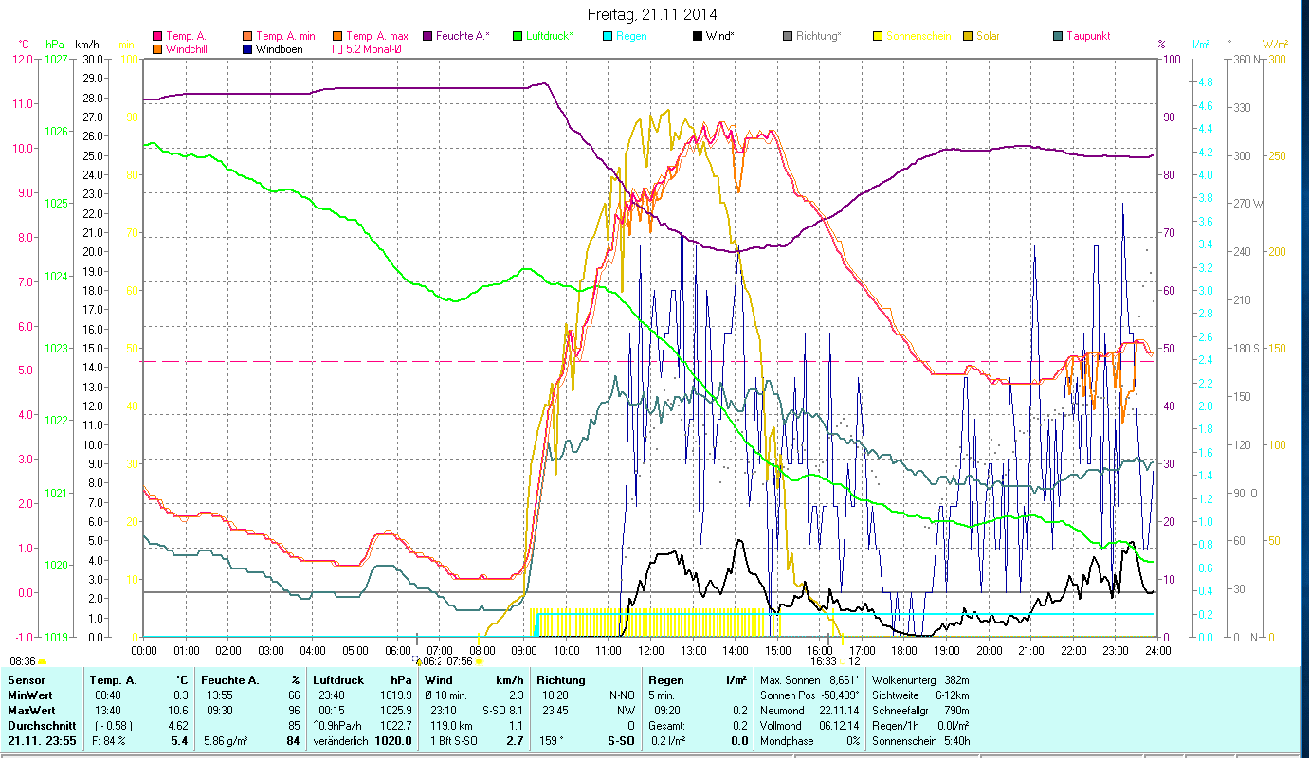This screenshot has width=1309, height=758.
Task: Click the 'Gesamt:' rain total label
Action: pos(667,726)
